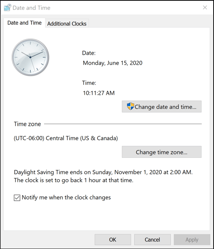Select the Date and Time tab
This screenshot has height=249, width=214.
pyautogui.click(x=25, y=23)
